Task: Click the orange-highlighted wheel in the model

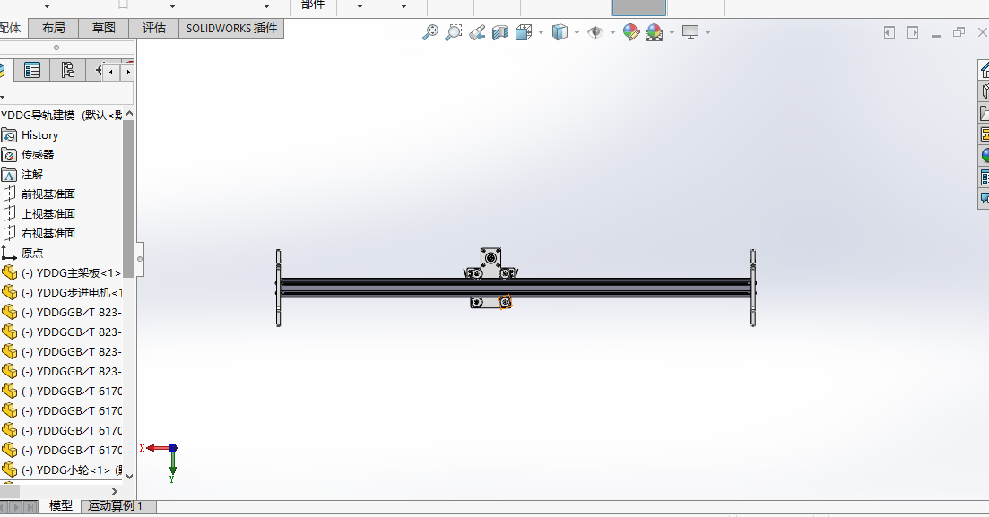Action: [x=505, y=303]
